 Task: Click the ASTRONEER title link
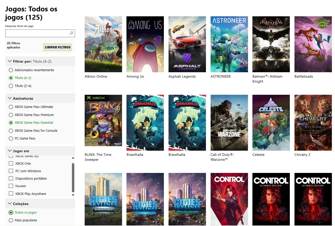coord(220,76)
